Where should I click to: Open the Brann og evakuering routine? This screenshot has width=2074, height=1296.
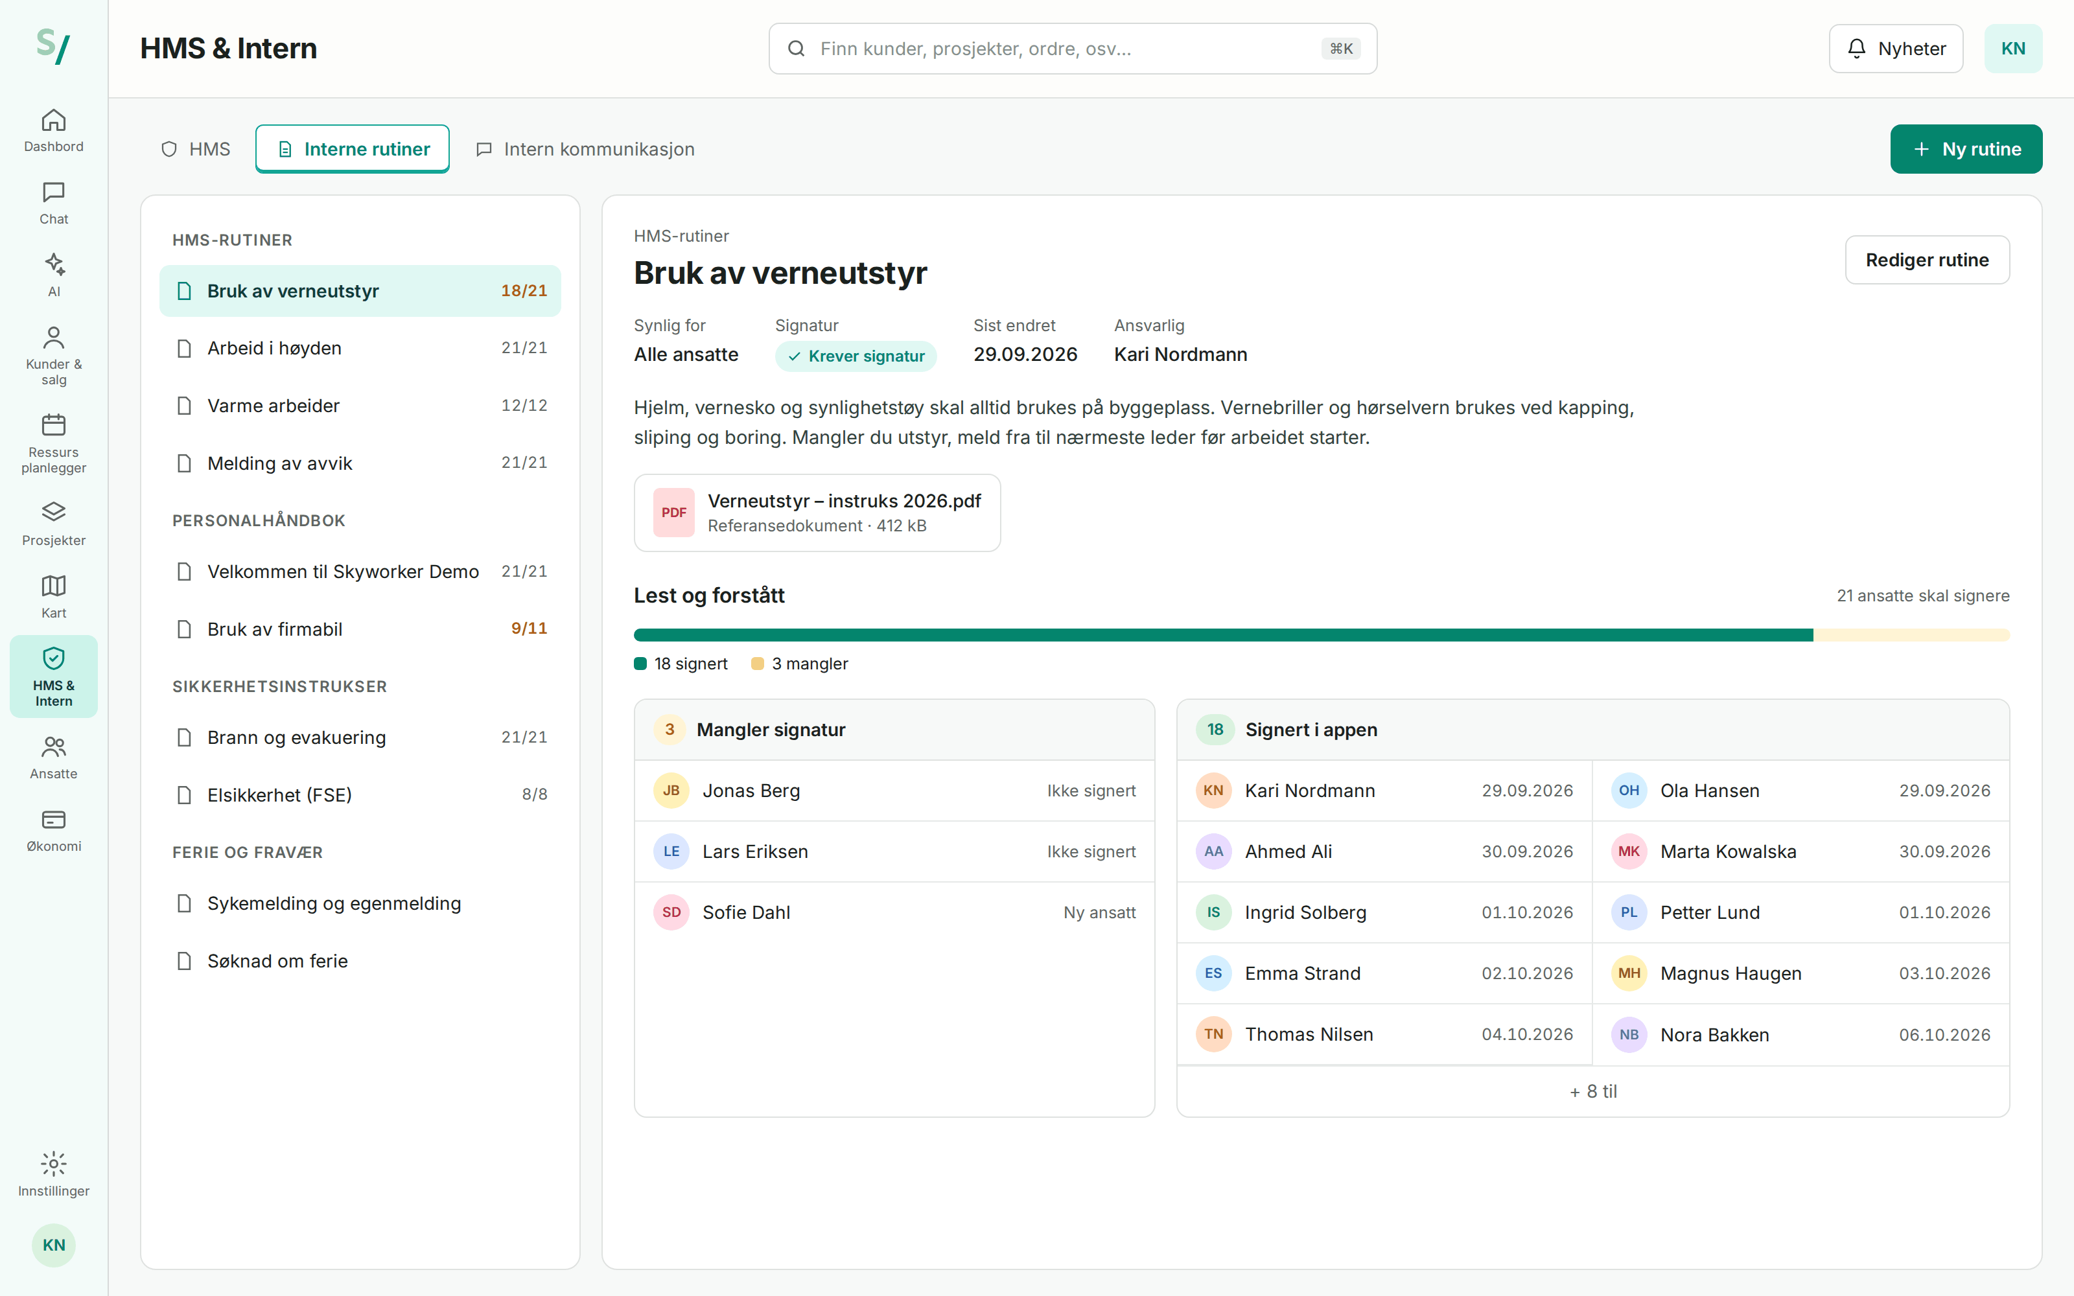click(x=360, y=737)
